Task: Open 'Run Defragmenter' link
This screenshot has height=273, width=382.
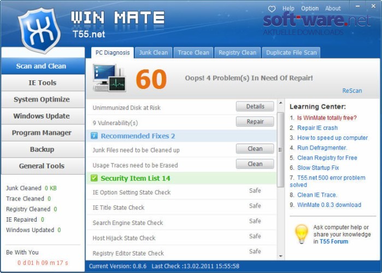Action: click(322, 147)
